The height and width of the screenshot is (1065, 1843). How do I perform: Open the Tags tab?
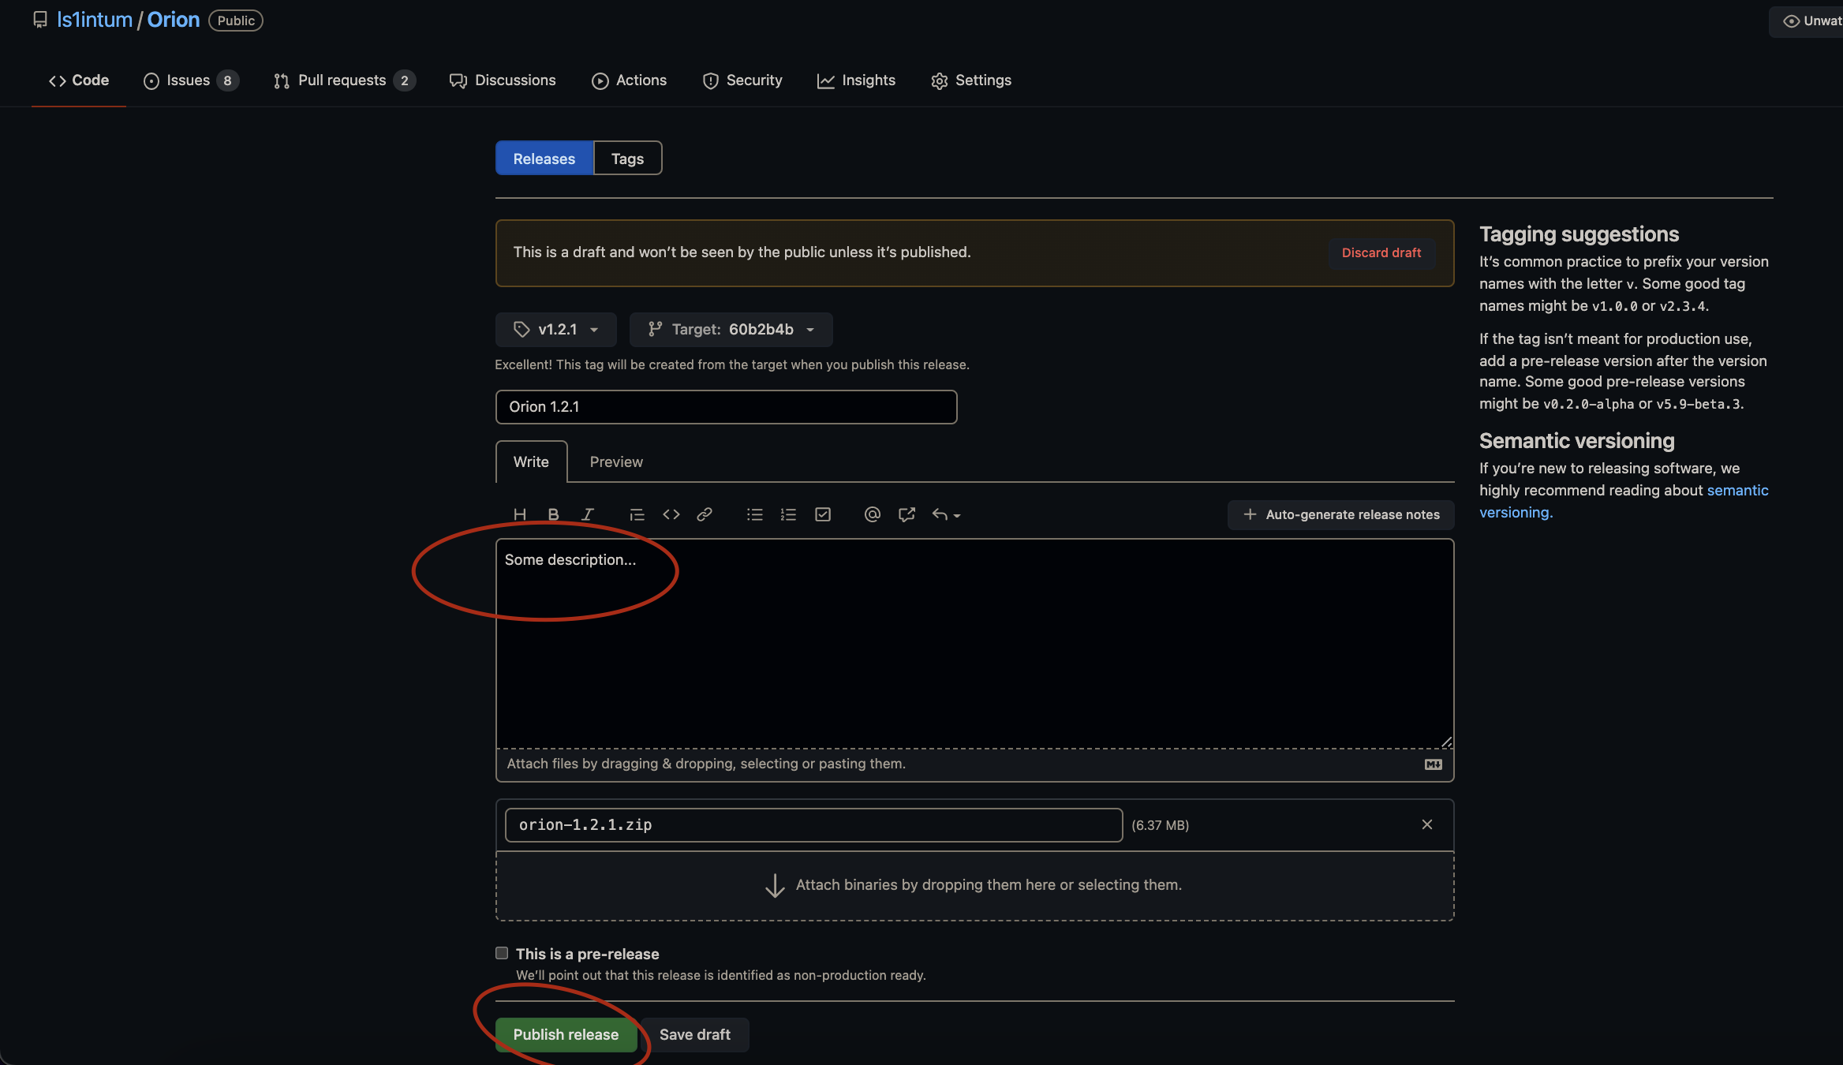click(627, 159)
